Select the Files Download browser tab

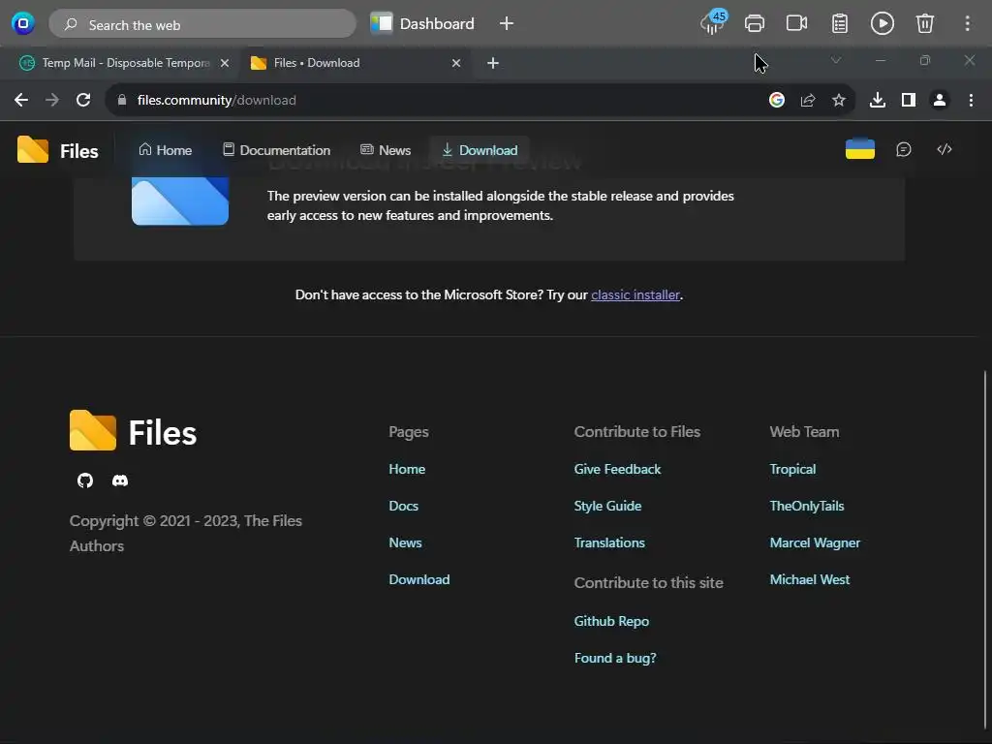(x=355, y=63)
